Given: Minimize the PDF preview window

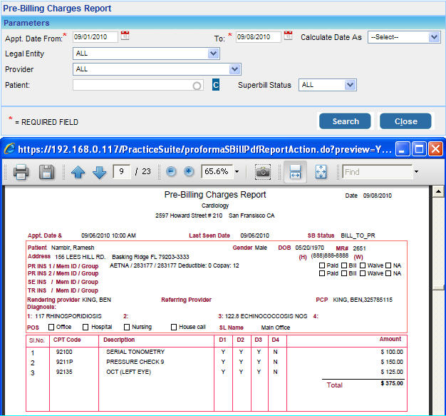Looking at the screenshot, I should click(x=403, y=149).
